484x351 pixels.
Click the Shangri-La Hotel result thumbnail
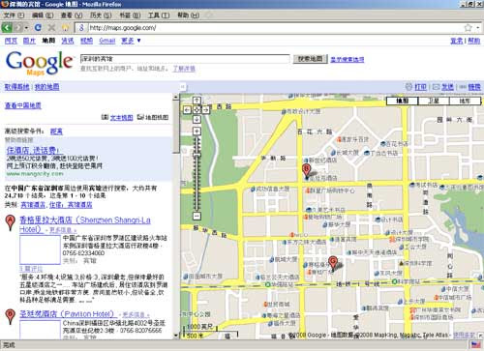point(40,249)
